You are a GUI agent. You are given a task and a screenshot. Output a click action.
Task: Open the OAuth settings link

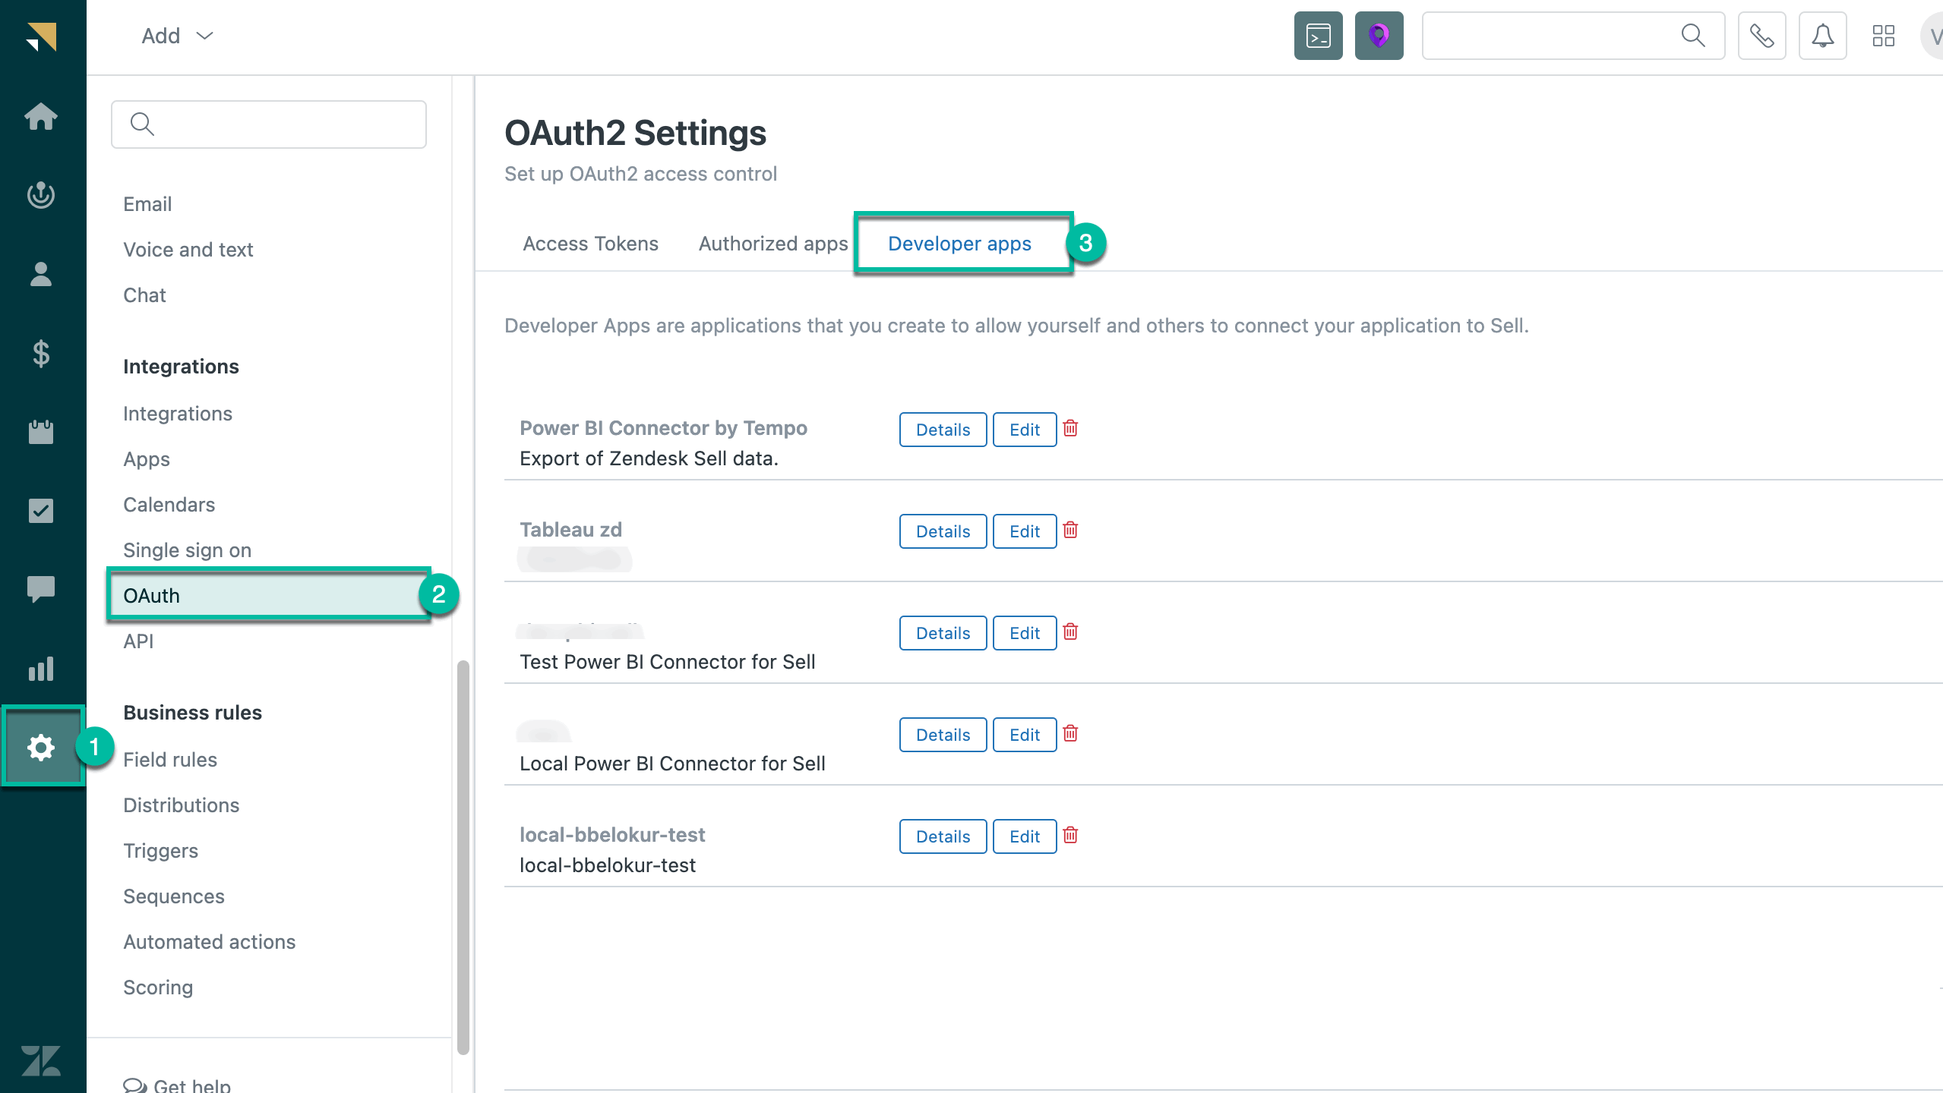pos(151,595)
